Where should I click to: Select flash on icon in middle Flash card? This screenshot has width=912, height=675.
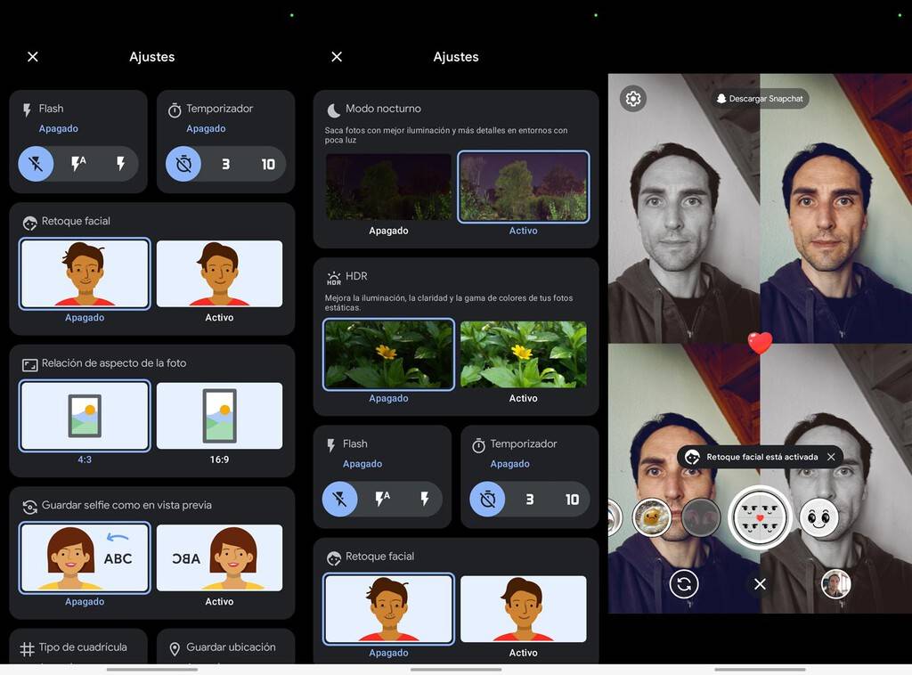(x=425, y=499)
